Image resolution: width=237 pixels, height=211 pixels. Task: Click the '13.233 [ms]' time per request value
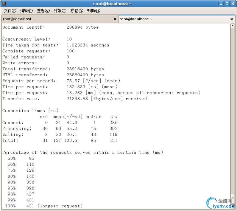pos(81,93)
